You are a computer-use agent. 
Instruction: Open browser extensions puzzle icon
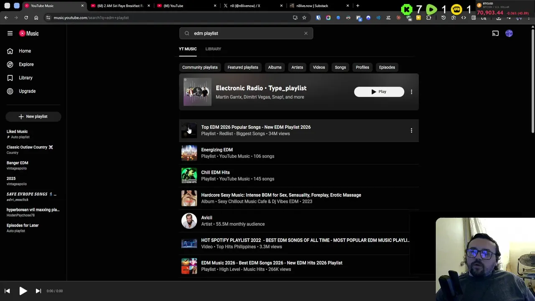click(428, 18)
